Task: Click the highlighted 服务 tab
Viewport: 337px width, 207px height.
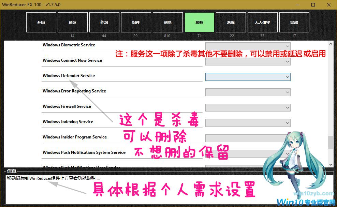Action: tap(199, 23)
